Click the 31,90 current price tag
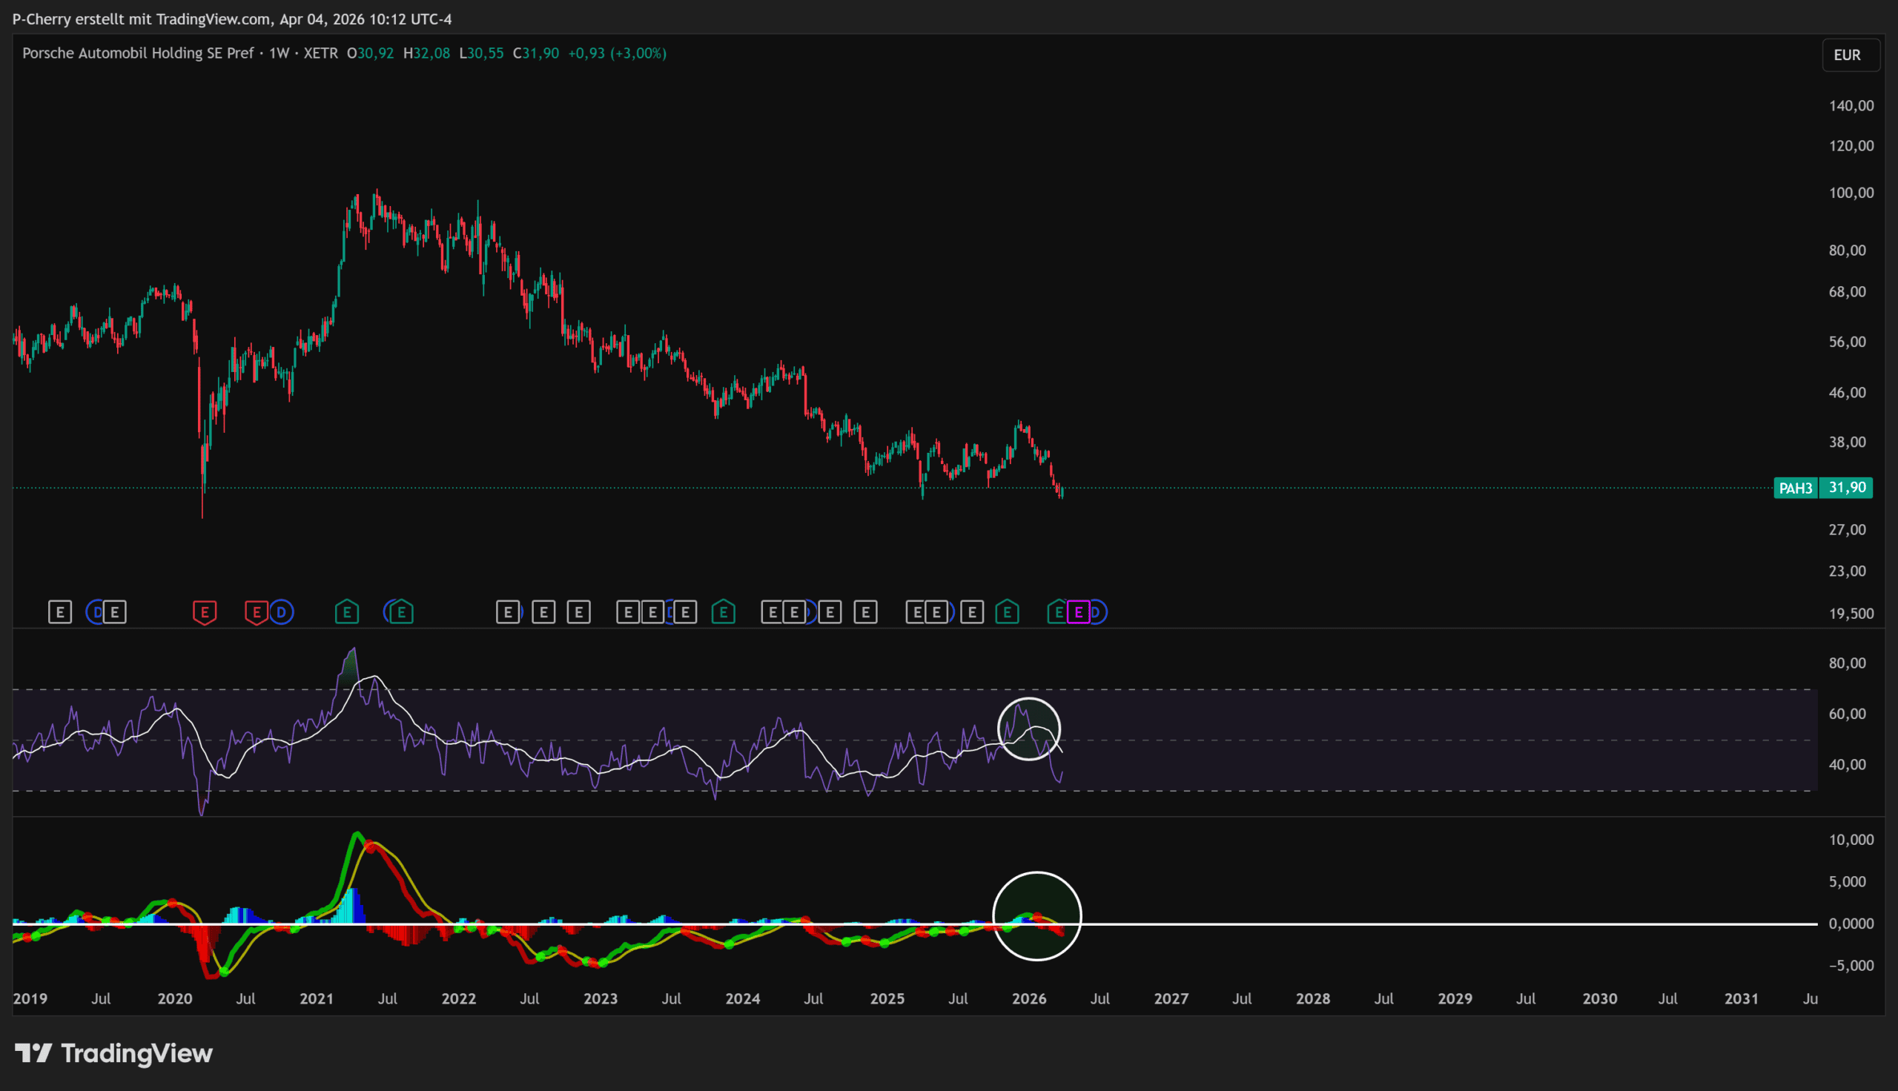Screen dimensions: 1898x1091 (x=1847, y=488)
